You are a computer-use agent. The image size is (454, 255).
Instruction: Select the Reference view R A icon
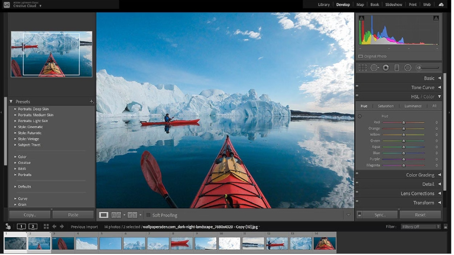117,215
